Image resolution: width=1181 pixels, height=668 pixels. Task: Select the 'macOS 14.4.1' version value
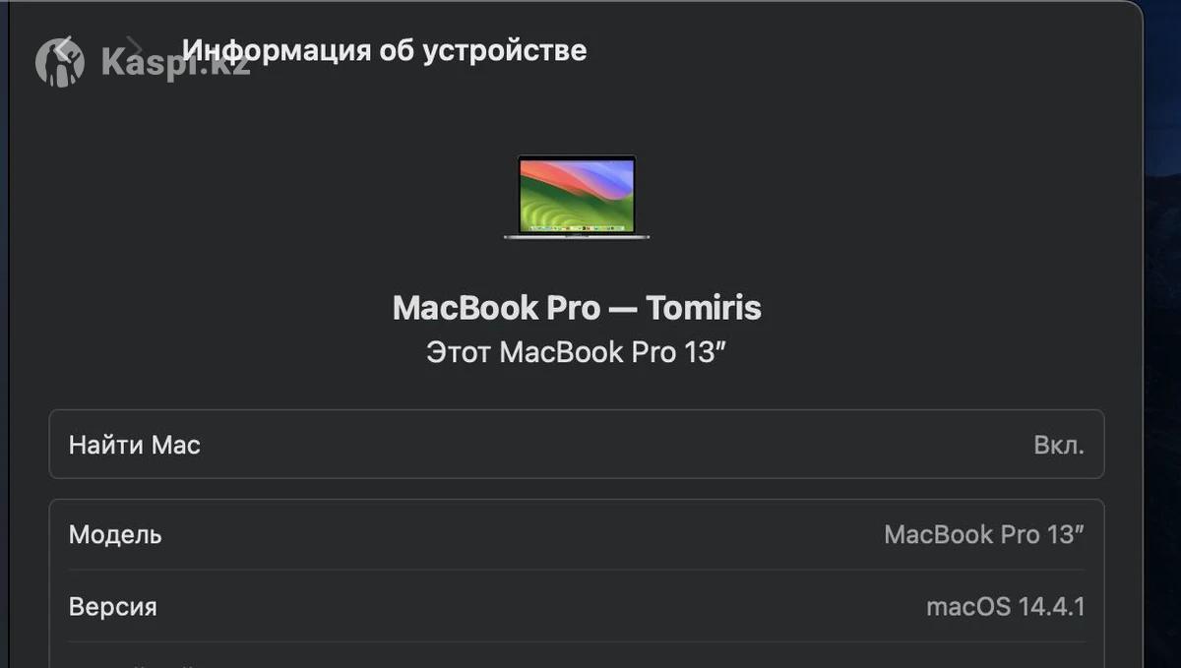pyautogui.click(x=1005, y=606)
